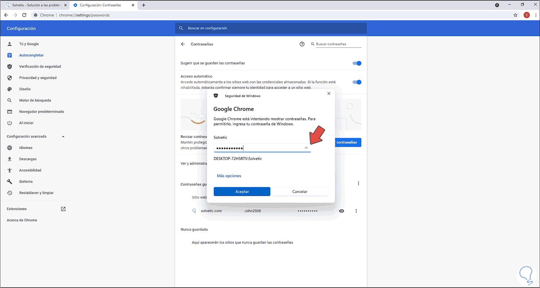
Task: Focus the Buscar en configuración search box
Action: pyautogui.click(x=271, y=28)
